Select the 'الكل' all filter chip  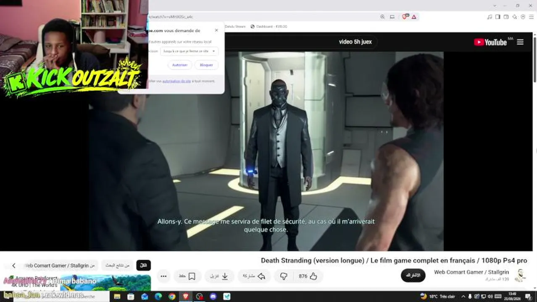143,266
